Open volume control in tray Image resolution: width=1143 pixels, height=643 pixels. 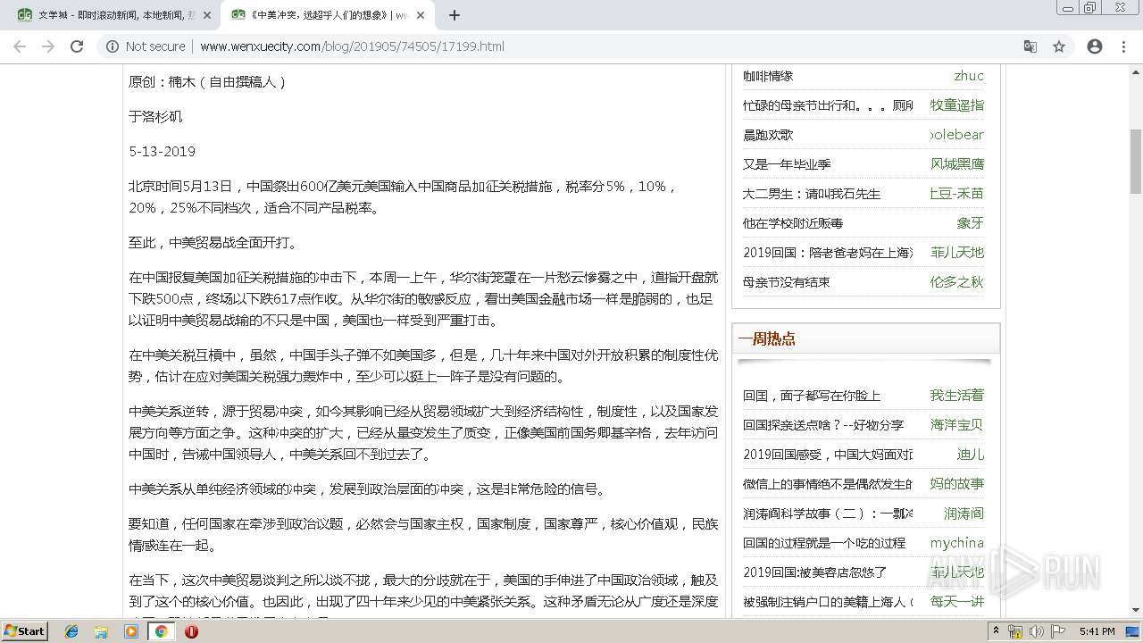tap(1037, 631)
